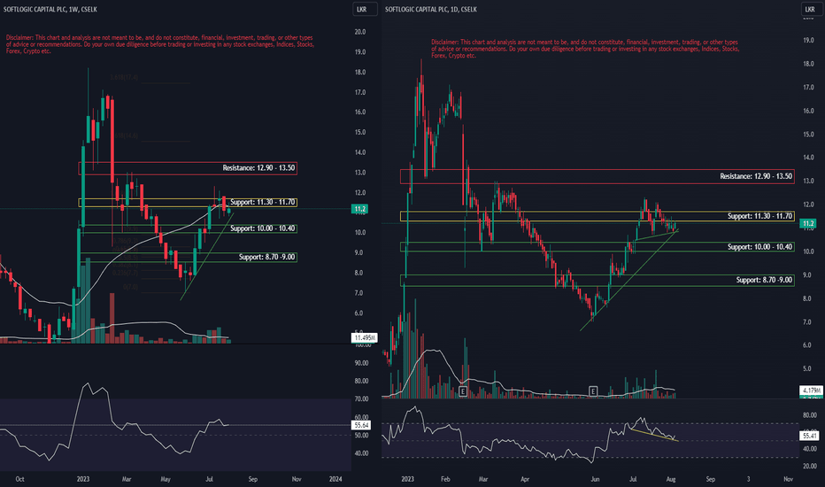Click the 17.0 level on weekly price axis
Viewport: 825px width, 487px height.
tap(360, 92)
